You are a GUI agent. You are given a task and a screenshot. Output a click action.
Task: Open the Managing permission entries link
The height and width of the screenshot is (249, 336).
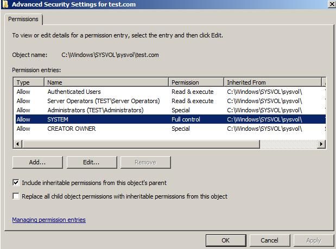click(x=49, y=220)
